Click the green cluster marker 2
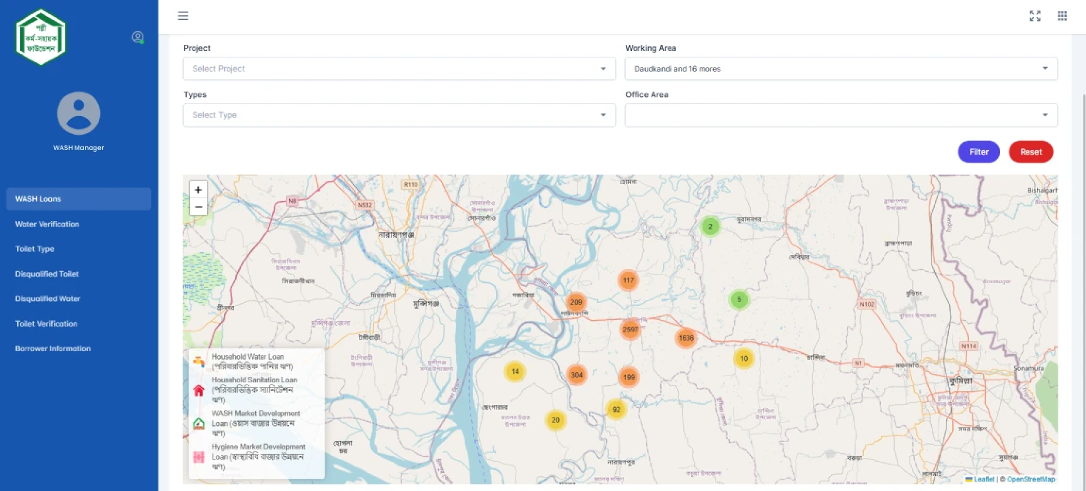Viewport: 1086px width, 491px height. [x=710, y=227]
